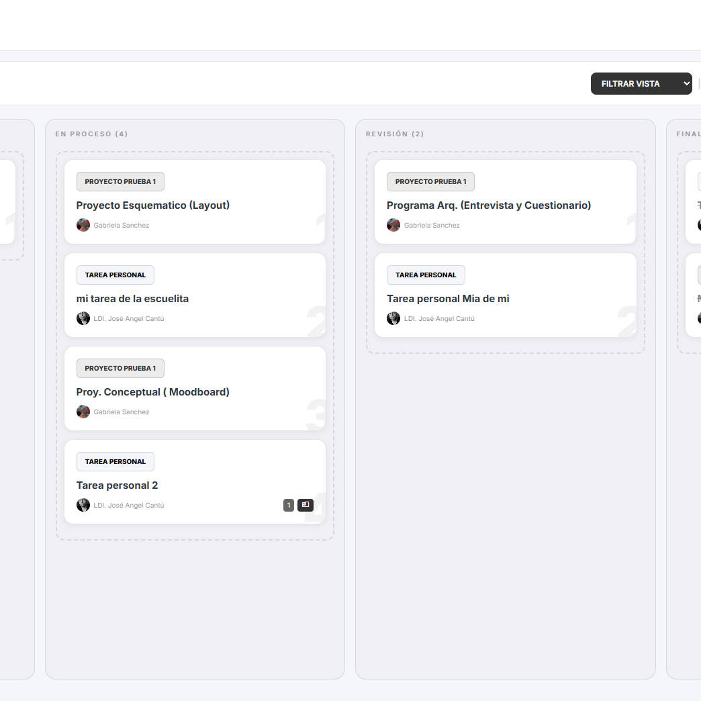Click TAREA PERSONAL tag on escuelita card
The image size is (701, 701).
click(x=115, y=275)
